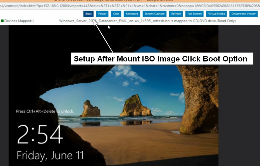Click the Devices Mapped:1 status text
The width and height of the screenshot is (260, 166).
19,21
